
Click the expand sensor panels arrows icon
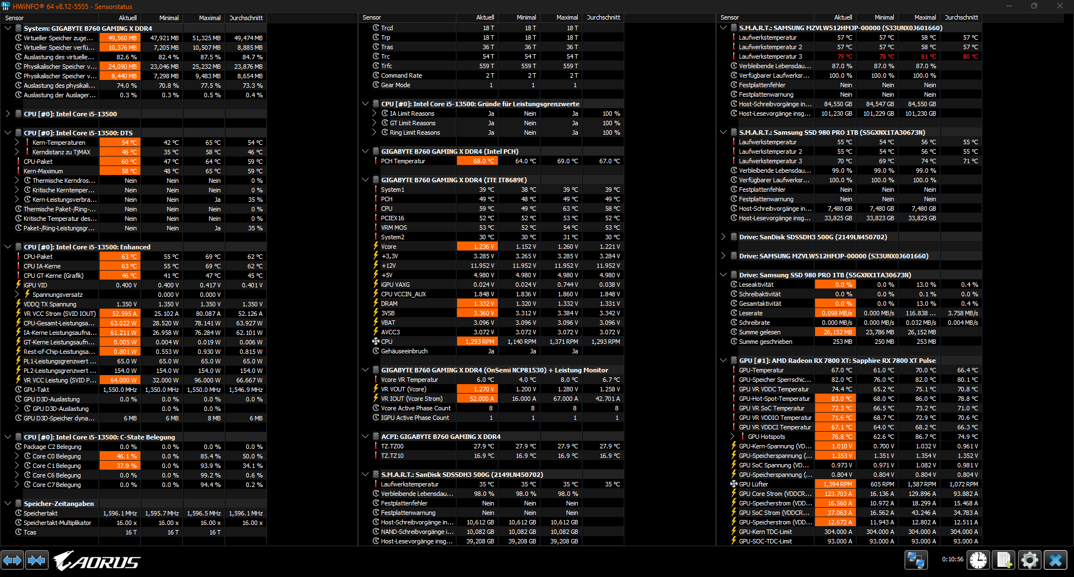pyautogui.click(x=12, y=560)
